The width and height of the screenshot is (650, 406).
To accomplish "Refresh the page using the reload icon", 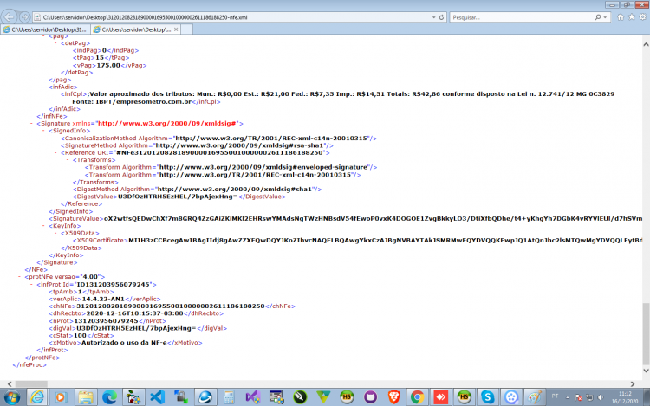I will (x=441, y=17).
